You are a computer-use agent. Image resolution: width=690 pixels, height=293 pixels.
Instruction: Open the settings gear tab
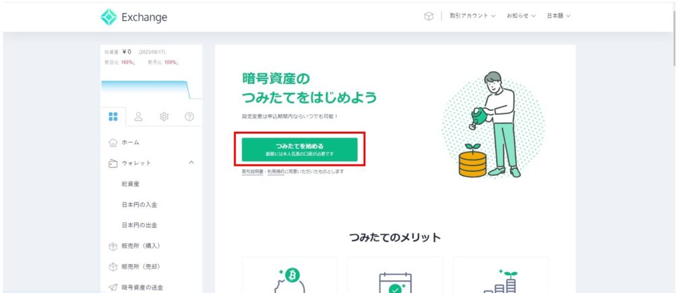(x=164, y=116)
